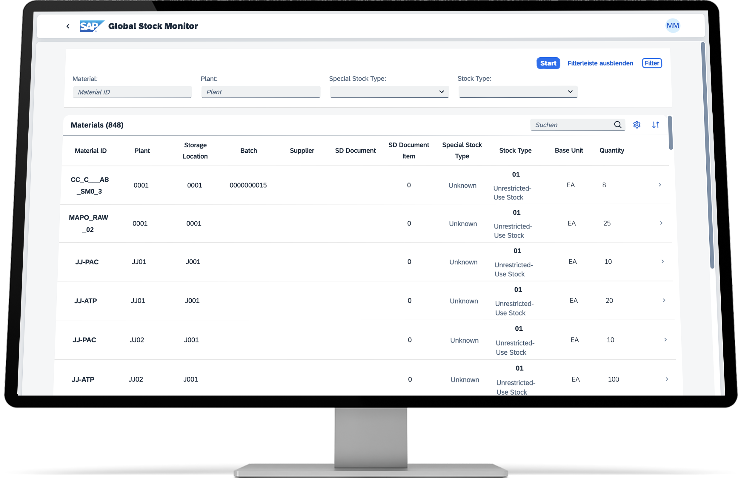Image resolution: width=738 pixels, height=478 pixels.
Task: Click the search magnifier in Suchen field
Action: click(618, 125)
